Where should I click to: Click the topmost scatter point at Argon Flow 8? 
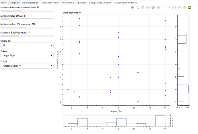click(119, 33)
